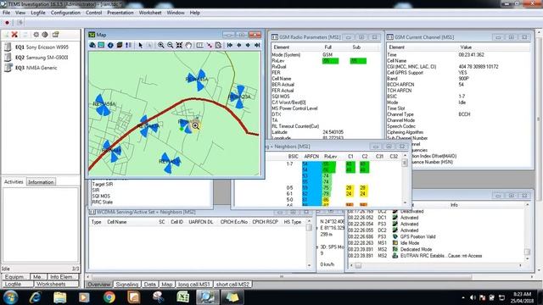The image size is (543, 305).
Task: Open the Control menu
Action: coord(94,13)
